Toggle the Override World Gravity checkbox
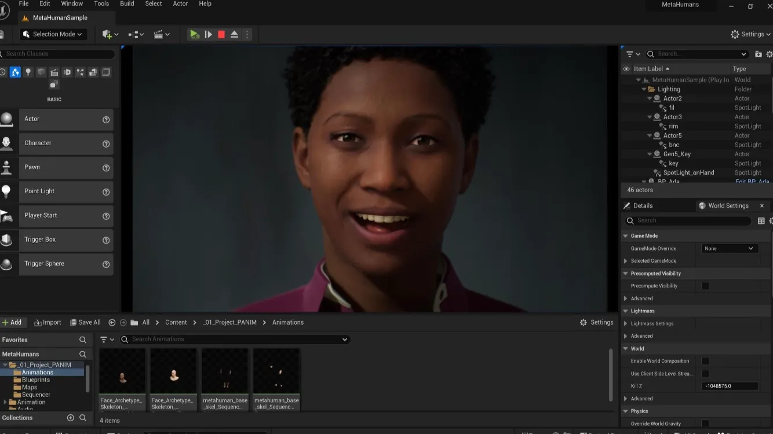 705,424
